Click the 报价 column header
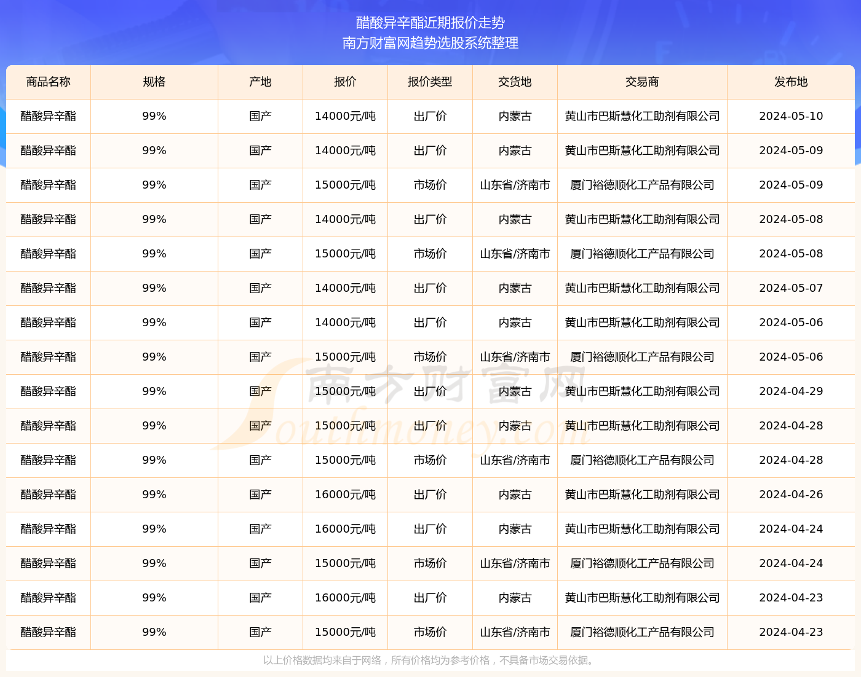 [x=345, y=82]
